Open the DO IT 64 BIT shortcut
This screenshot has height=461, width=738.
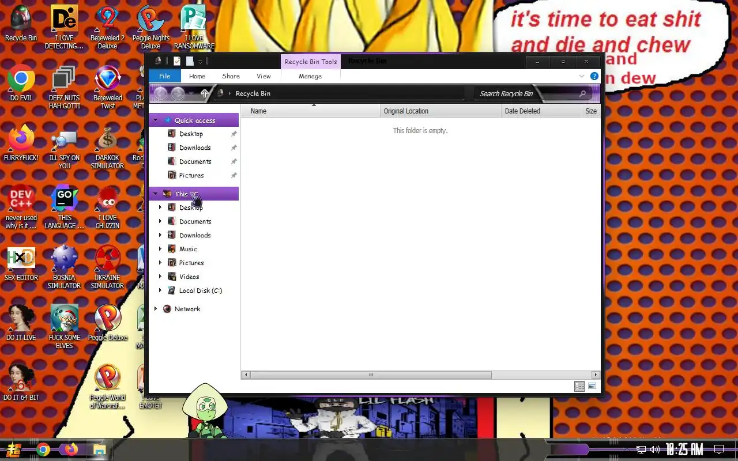click(21, 383)
